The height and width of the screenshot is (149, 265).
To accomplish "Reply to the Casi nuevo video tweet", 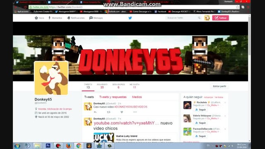I will point(95,112).
